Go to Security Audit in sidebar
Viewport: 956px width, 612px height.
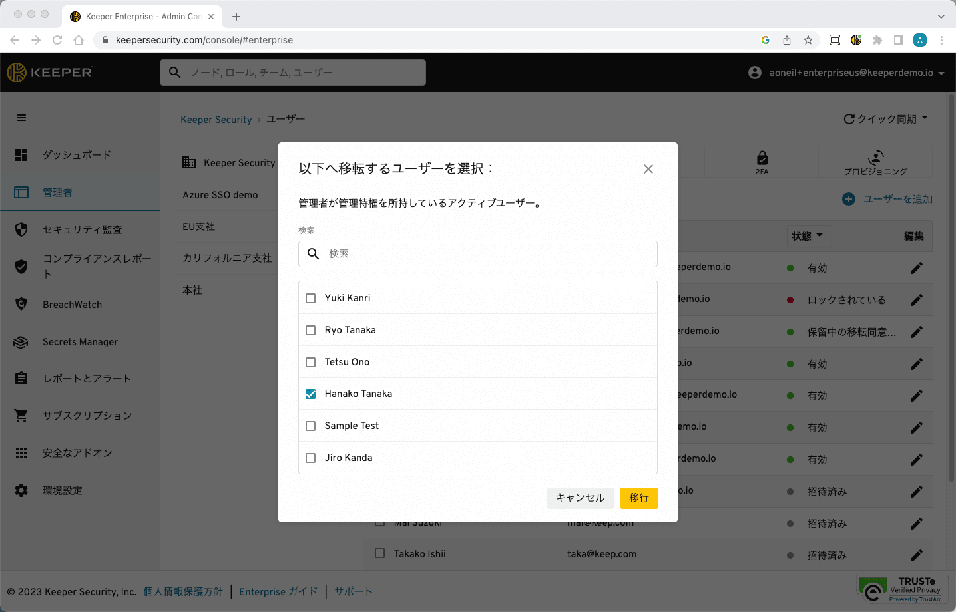[82, 230]
